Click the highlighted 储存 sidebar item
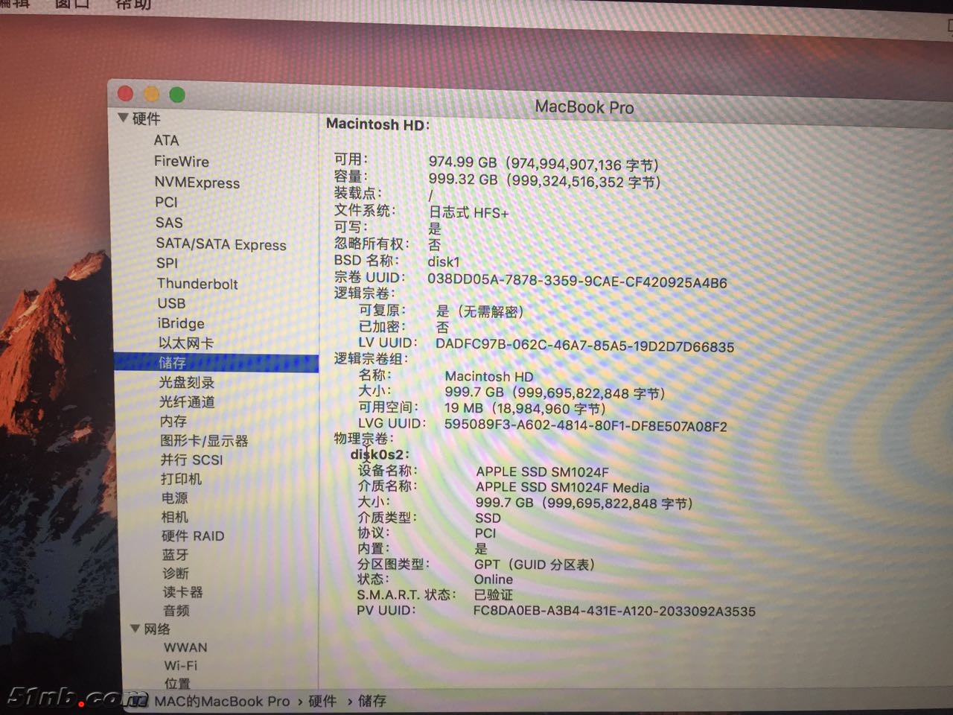This screenshot has height=715, width=953. pos(216,363)
